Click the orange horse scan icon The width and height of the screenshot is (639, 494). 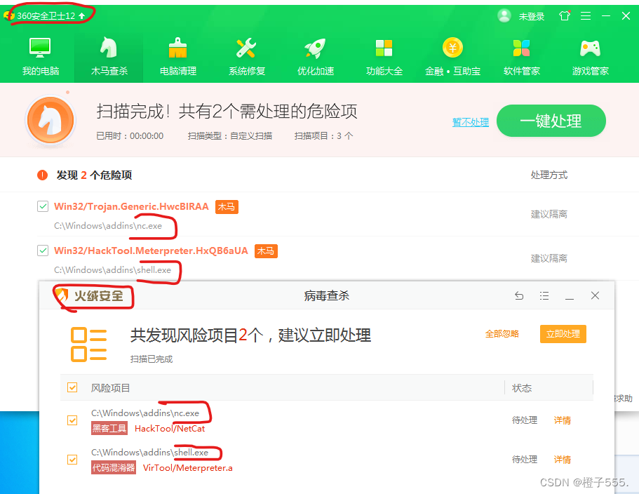point(51,120)
